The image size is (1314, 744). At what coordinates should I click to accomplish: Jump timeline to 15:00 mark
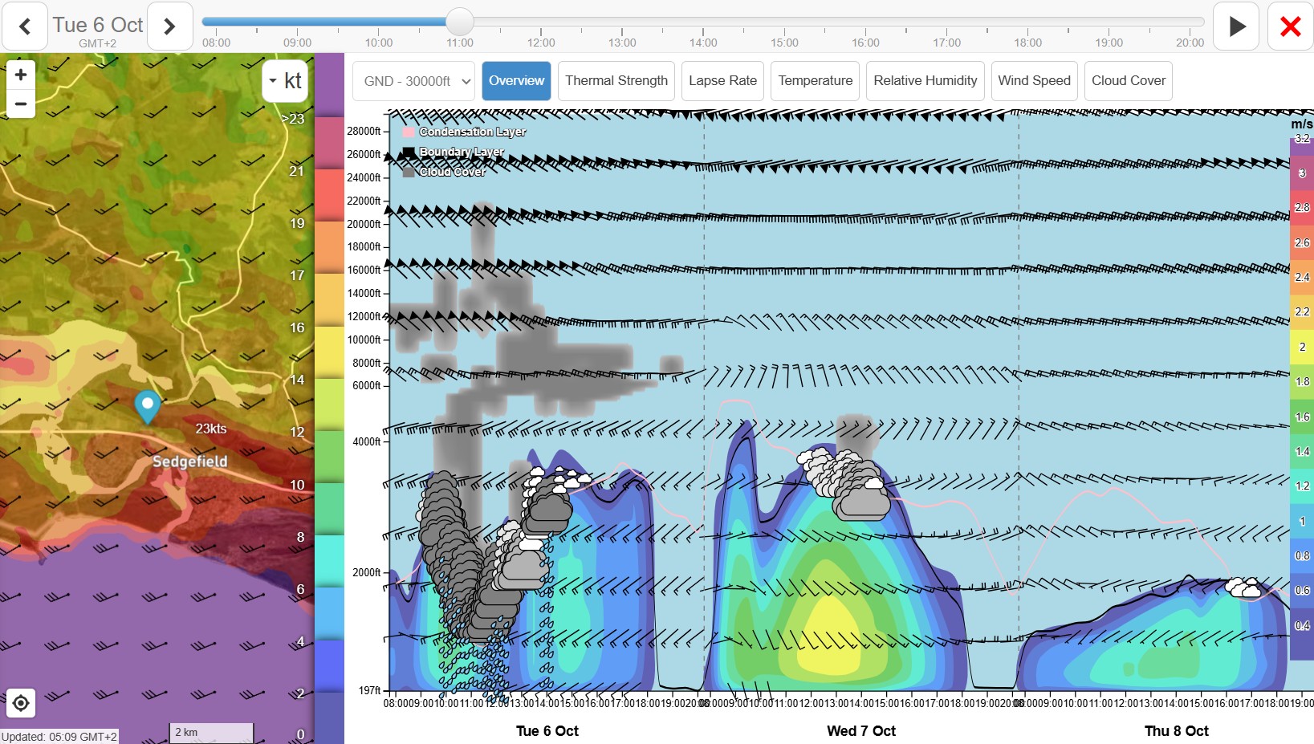784,43
